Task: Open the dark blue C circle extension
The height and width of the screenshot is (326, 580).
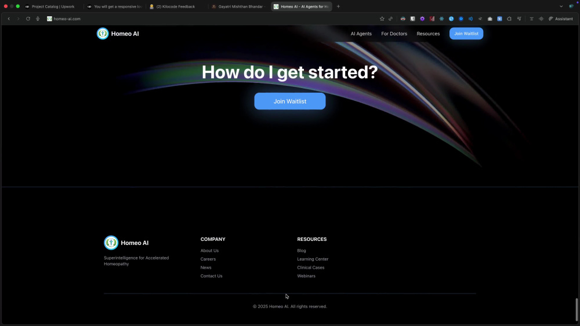Action: pos(461,19)
